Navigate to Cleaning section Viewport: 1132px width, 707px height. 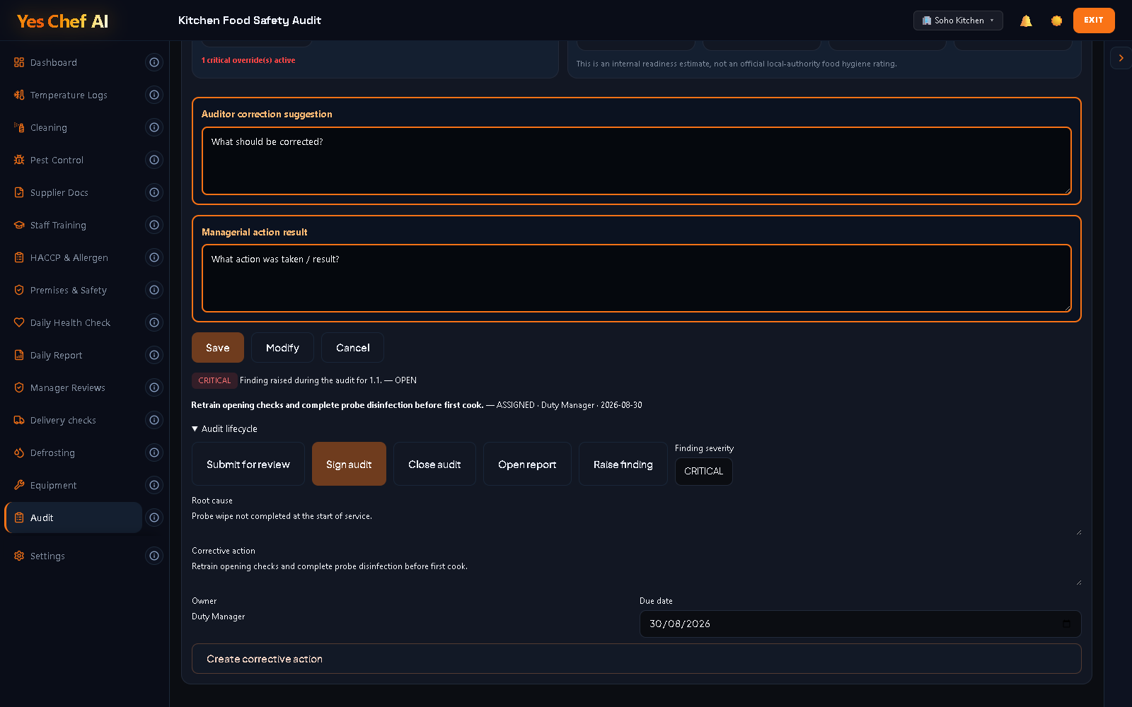click(74, 127)
